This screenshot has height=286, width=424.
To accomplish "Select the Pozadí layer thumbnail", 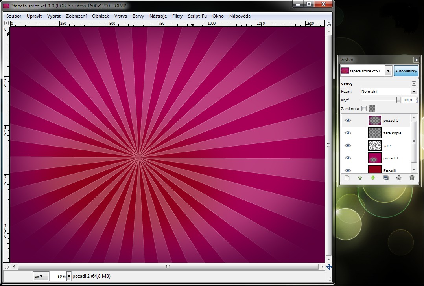I will click(x=375, y=169).
